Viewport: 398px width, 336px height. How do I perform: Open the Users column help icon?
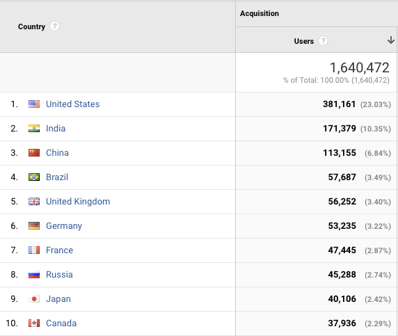point(323,41)
